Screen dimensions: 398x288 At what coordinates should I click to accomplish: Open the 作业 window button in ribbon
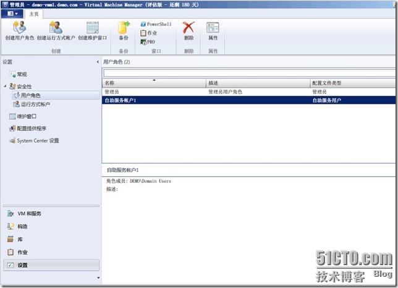point(149,33)
